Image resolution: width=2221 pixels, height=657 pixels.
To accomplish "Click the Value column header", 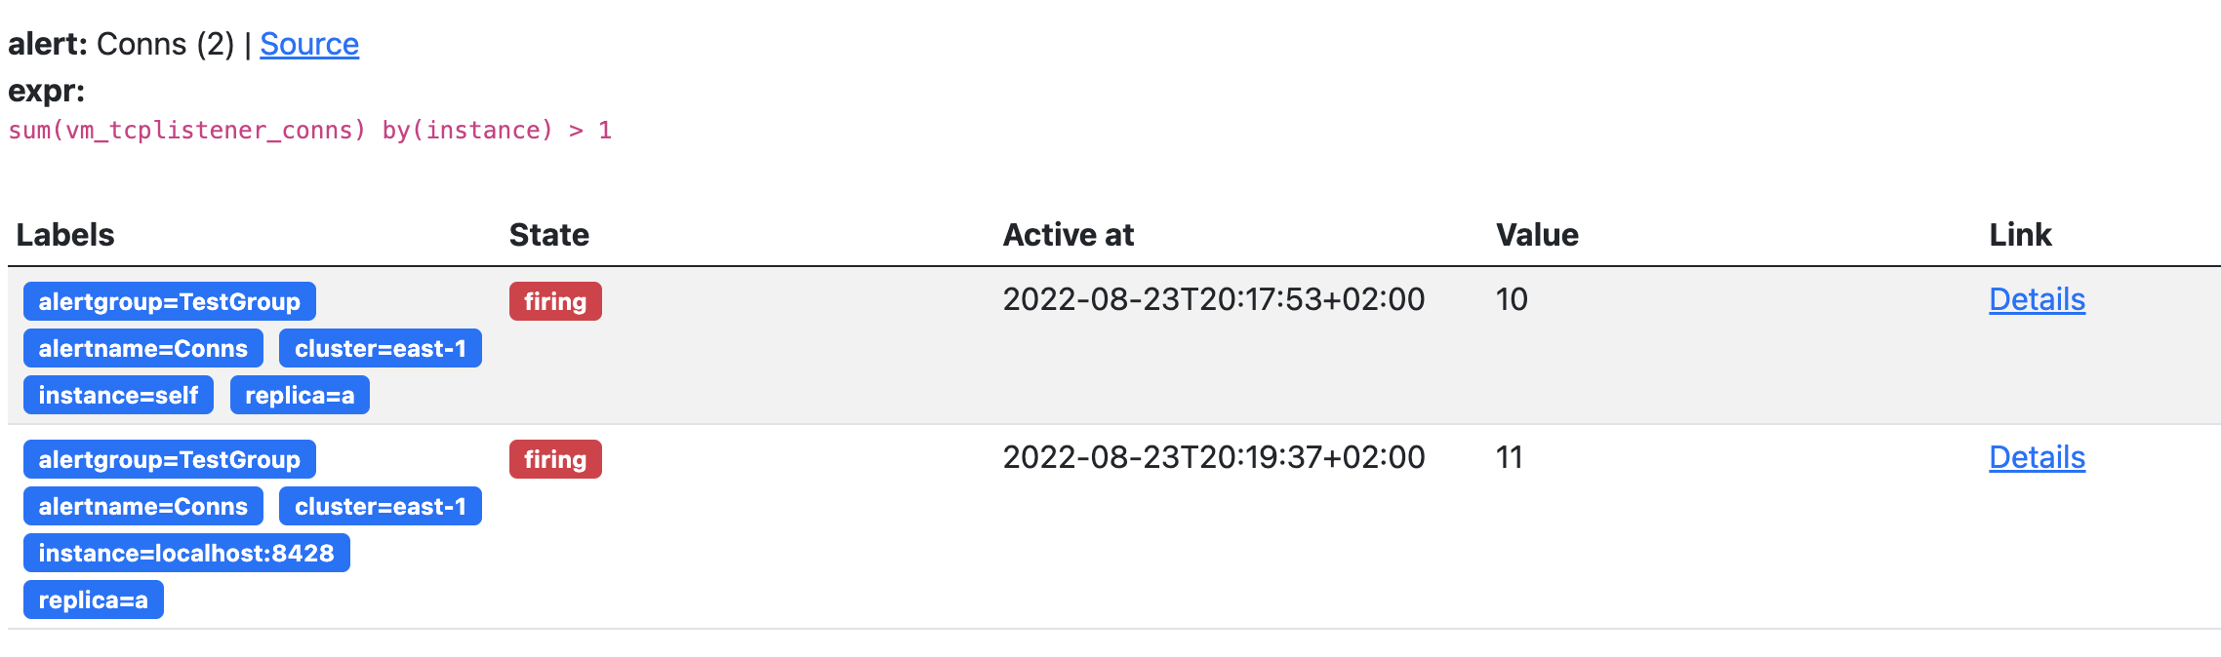I will point(1538,234).
